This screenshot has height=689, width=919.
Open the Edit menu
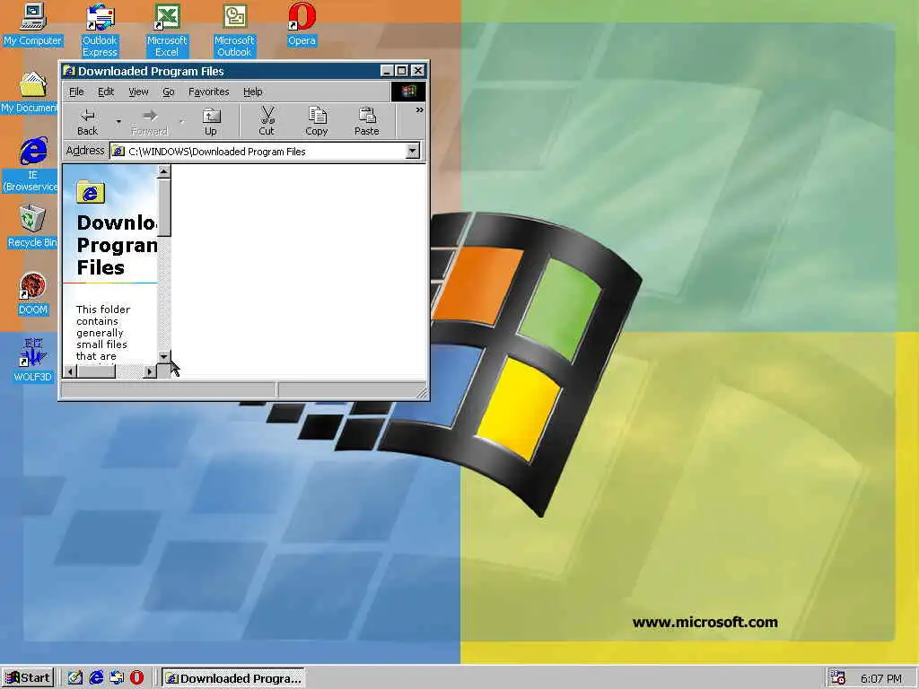[x=106, y=92]
